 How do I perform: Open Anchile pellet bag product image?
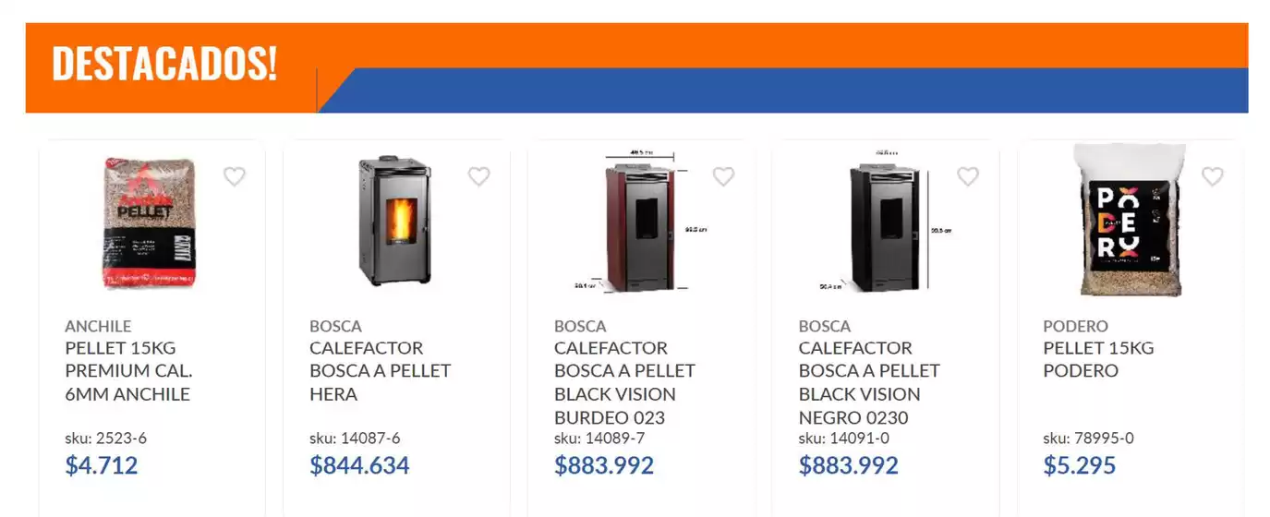tap(149, 222)
